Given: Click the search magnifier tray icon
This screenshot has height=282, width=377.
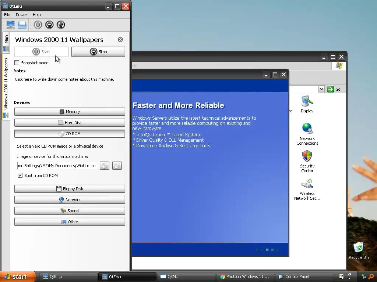Looking at the screenshot, I should point(371,276).
